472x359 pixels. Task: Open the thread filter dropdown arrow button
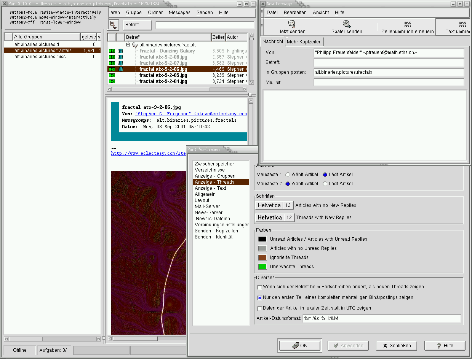[x=113, y=25]
